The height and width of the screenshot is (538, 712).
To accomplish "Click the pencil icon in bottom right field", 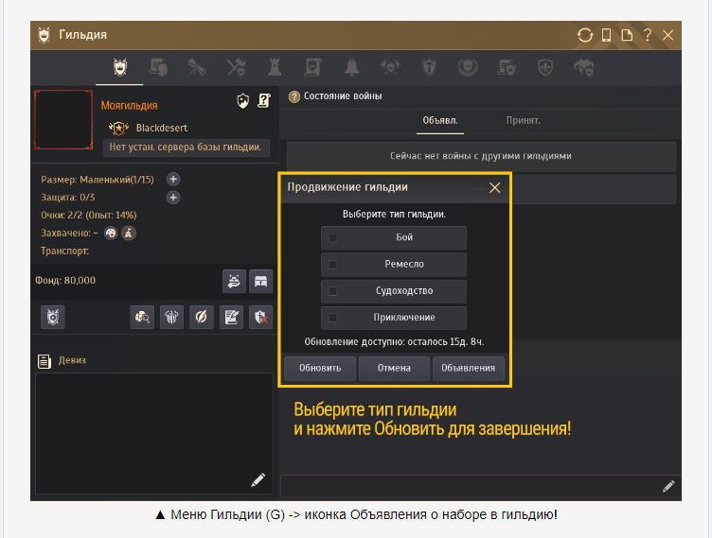I will point(668,486).
